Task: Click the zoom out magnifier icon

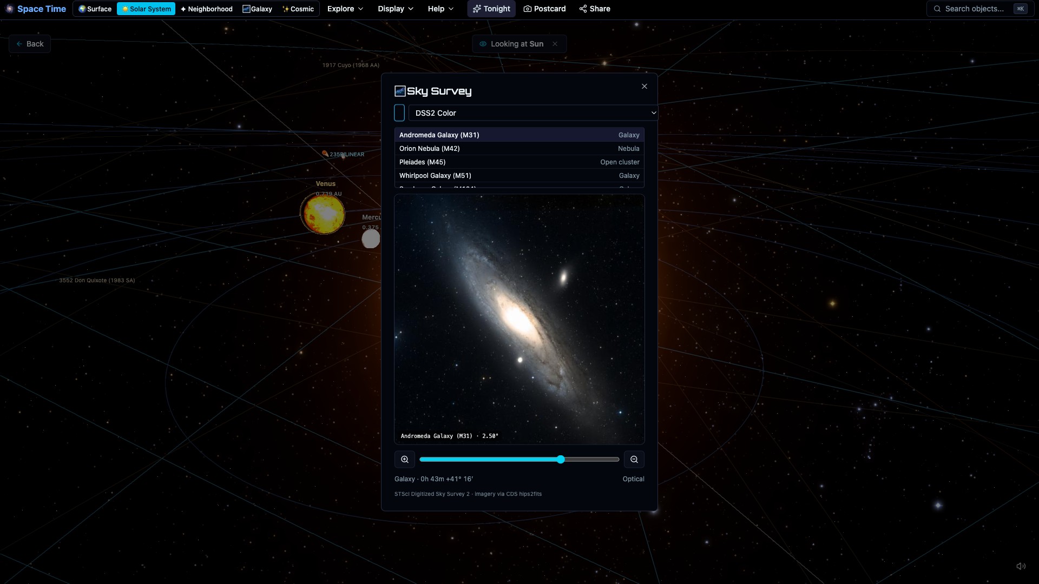Action: 634,460
